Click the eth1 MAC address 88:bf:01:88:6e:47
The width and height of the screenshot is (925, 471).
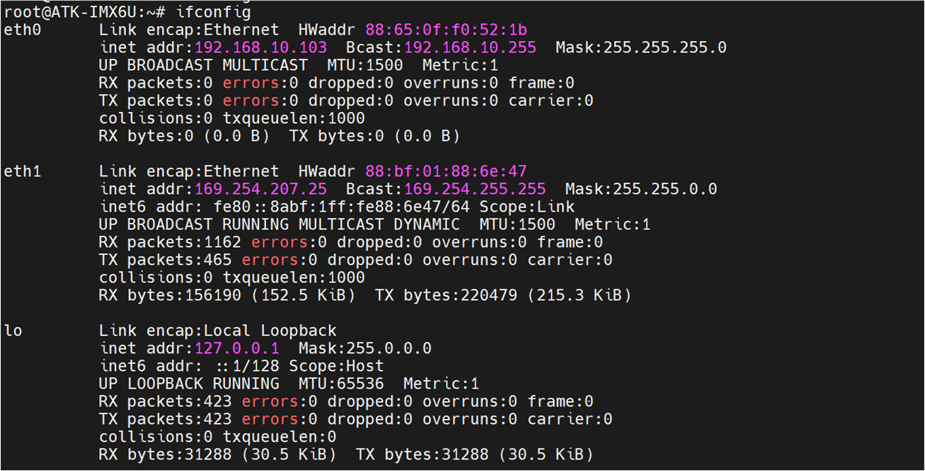coord(446,171)
